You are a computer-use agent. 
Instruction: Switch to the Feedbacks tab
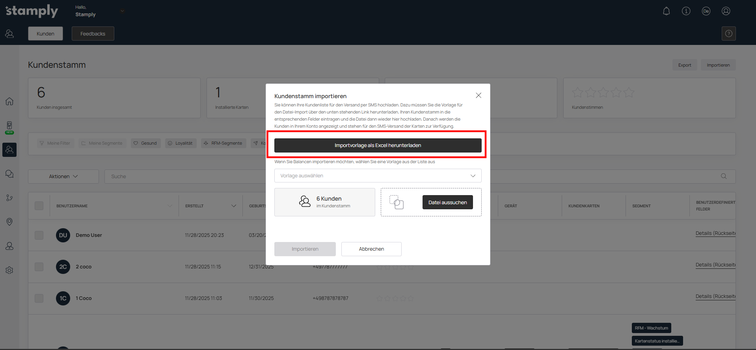point(93,34)
